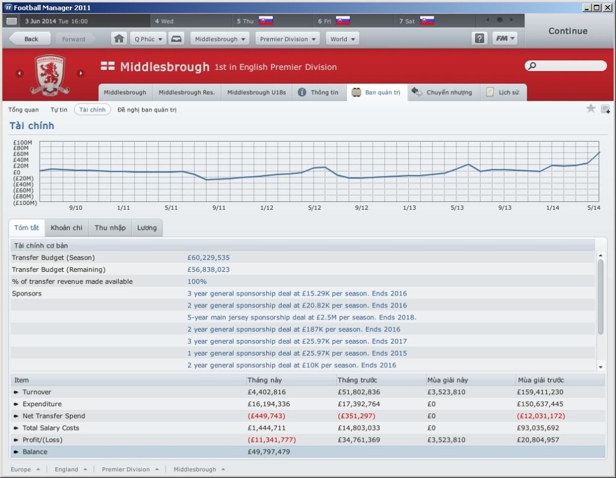Click the home icon in the toolbar

click(x=119, y=39)
